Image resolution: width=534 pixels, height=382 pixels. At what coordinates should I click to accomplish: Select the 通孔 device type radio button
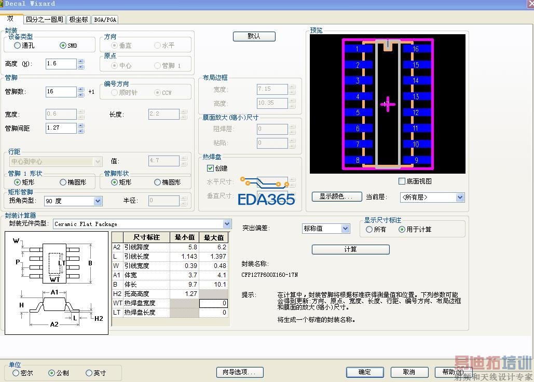tap(17, 45)
